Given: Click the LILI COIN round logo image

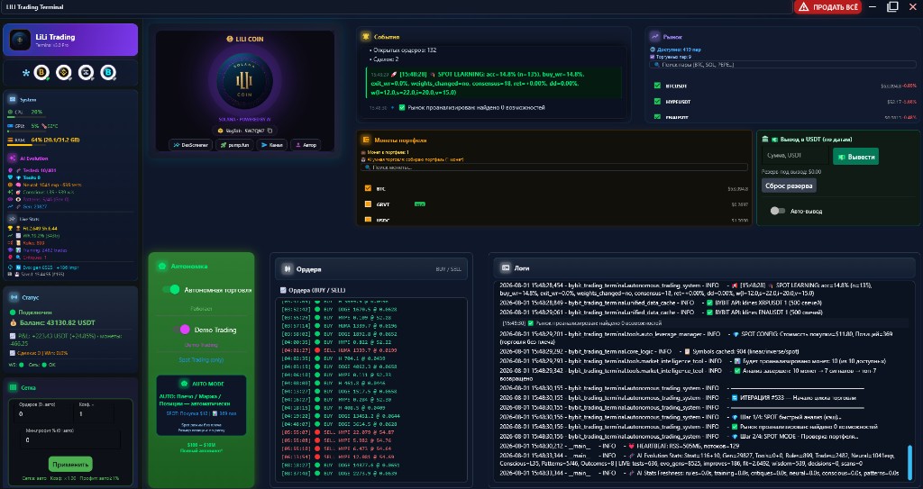Looking at the screenshot, I should click(244, 81).
